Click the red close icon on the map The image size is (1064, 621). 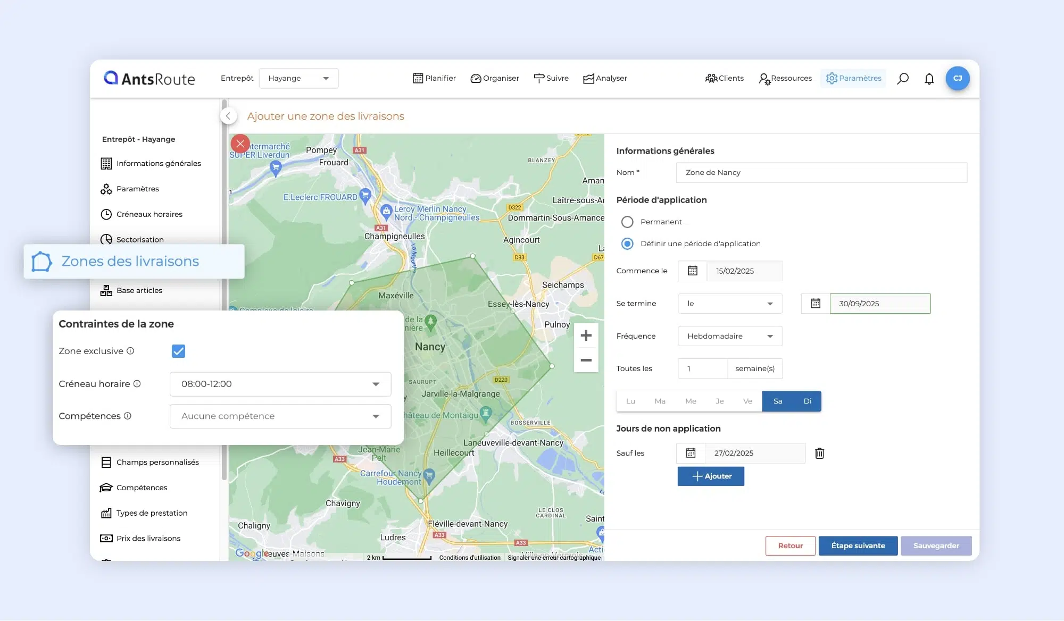240,144
